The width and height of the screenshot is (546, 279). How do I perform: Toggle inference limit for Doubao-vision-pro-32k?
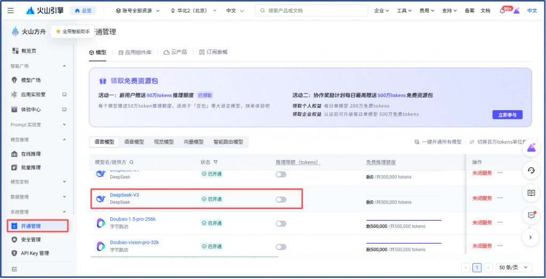pos(281,247)
